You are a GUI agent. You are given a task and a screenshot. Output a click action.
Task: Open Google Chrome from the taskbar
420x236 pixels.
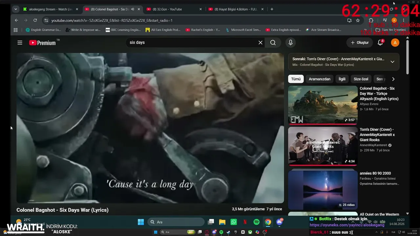point(268,222)
